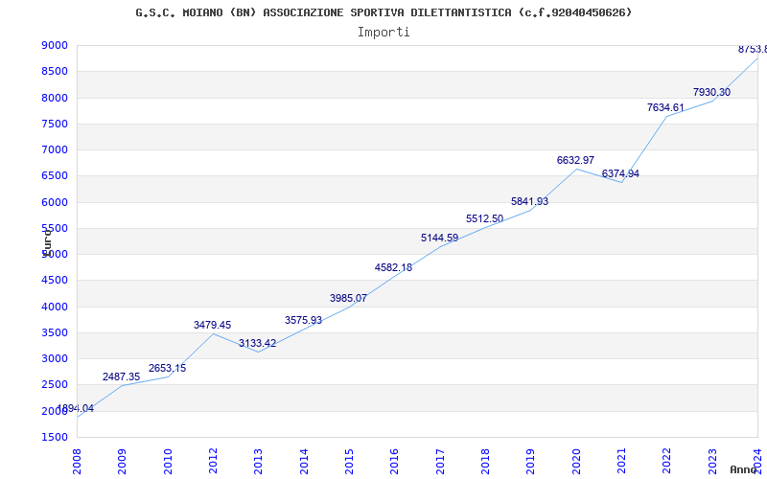The image size is (767, 479).
Task: Click the data label 5841.93
Action: tap(529, 201)
